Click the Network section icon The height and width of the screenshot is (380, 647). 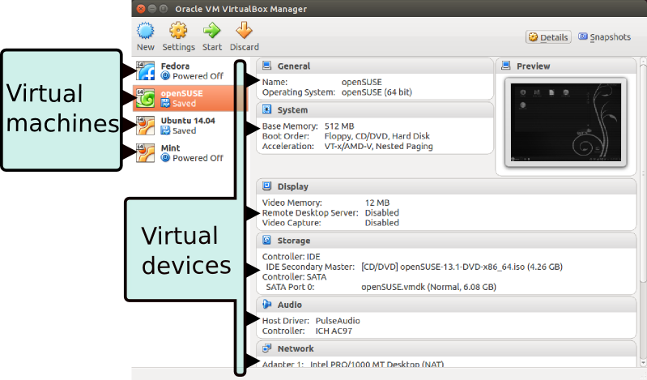click(267, 348)
